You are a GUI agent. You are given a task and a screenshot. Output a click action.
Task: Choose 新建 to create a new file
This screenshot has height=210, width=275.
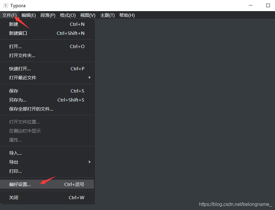point(47,24)
